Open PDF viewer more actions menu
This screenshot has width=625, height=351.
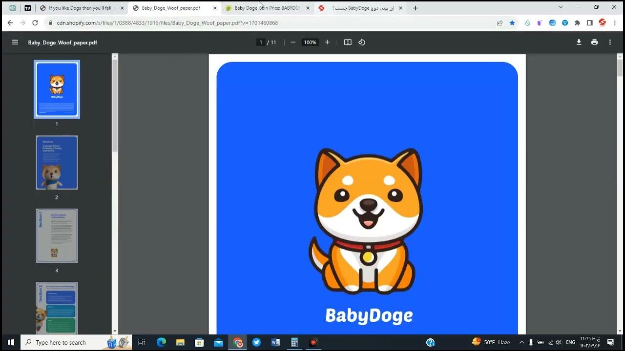pos(610,42)
